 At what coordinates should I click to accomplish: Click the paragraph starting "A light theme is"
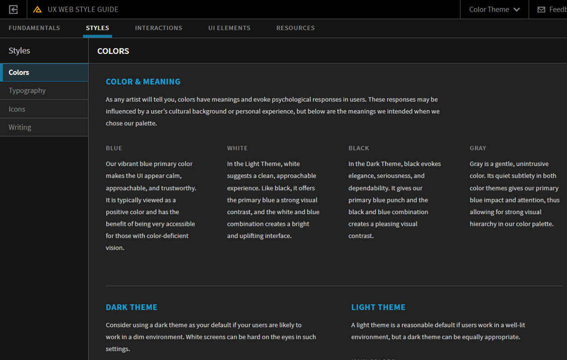click(x=438, y=331)
